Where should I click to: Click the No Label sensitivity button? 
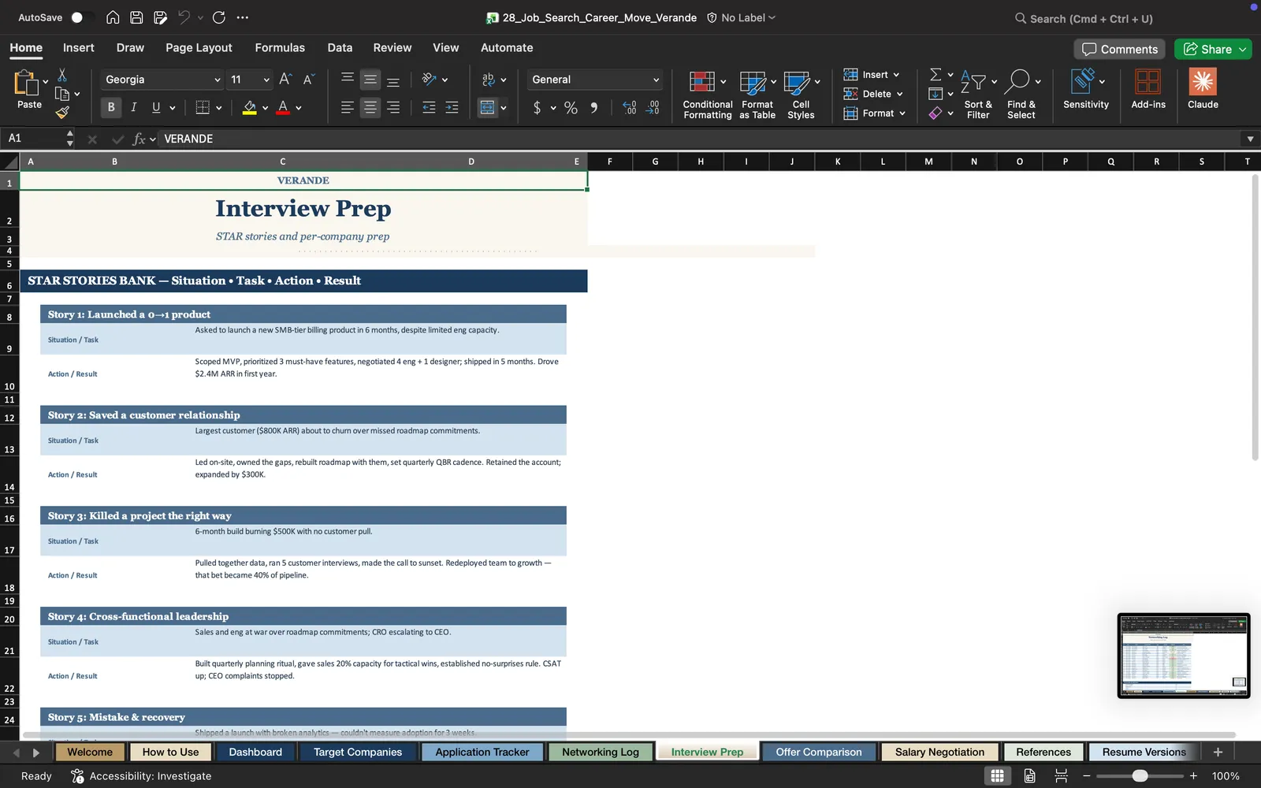pos(741,17)
